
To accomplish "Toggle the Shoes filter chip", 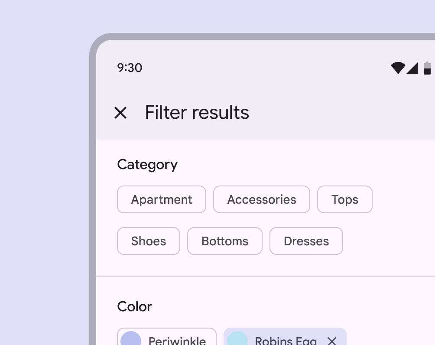I will tap(149, 241).
